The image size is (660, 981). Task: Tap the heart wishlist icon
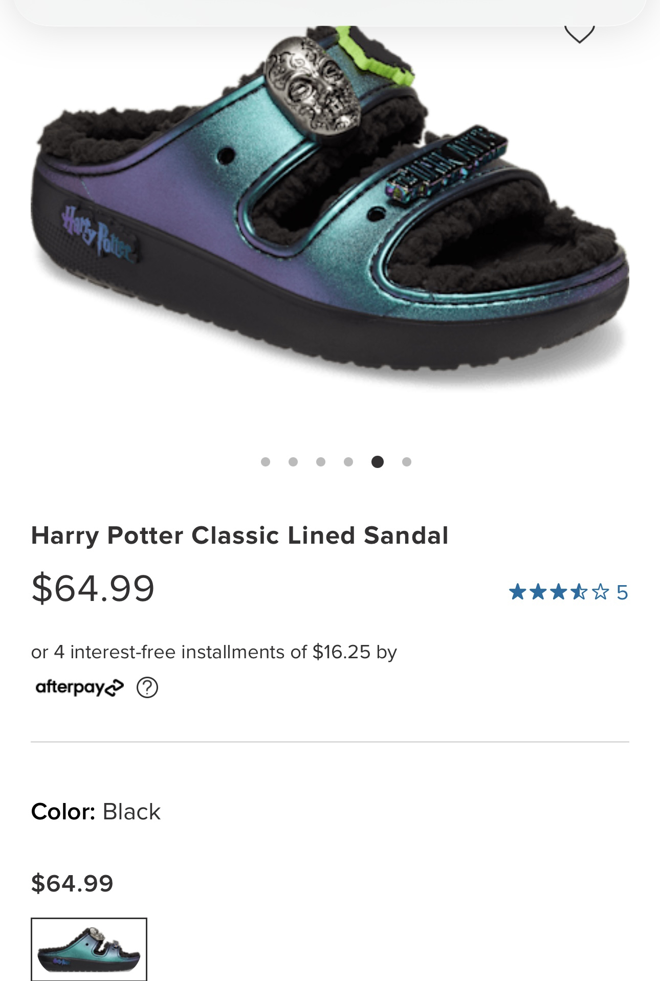pyautogui.click(x=579, y=34)
